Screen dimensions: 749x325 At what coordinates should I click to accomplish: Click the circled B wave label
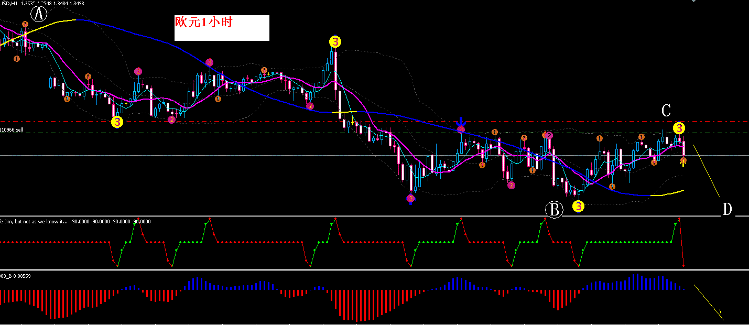tap(554, 210)
